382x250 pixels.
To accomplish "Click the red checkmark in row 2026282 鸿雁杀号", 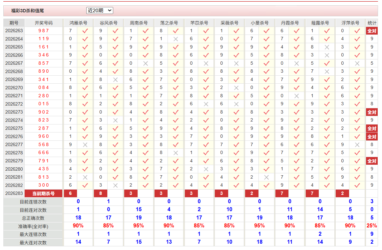I will tap(85, 185).
